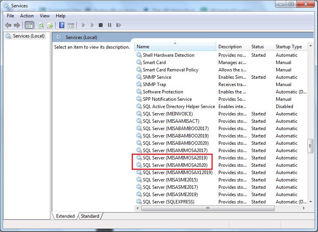This screenshot has height=232, width=318.
Task: Sort services by the Name column header
Action: (x=175, y=47)
